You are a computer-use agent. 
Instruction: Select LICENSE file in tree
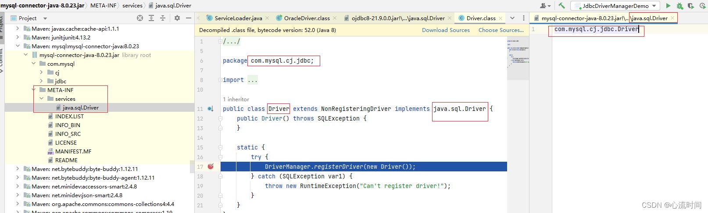click(x=66, y=142)
